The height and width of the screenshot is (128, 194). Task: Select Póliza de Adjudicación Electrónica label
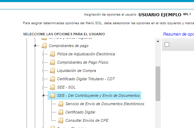pos(86,54)
